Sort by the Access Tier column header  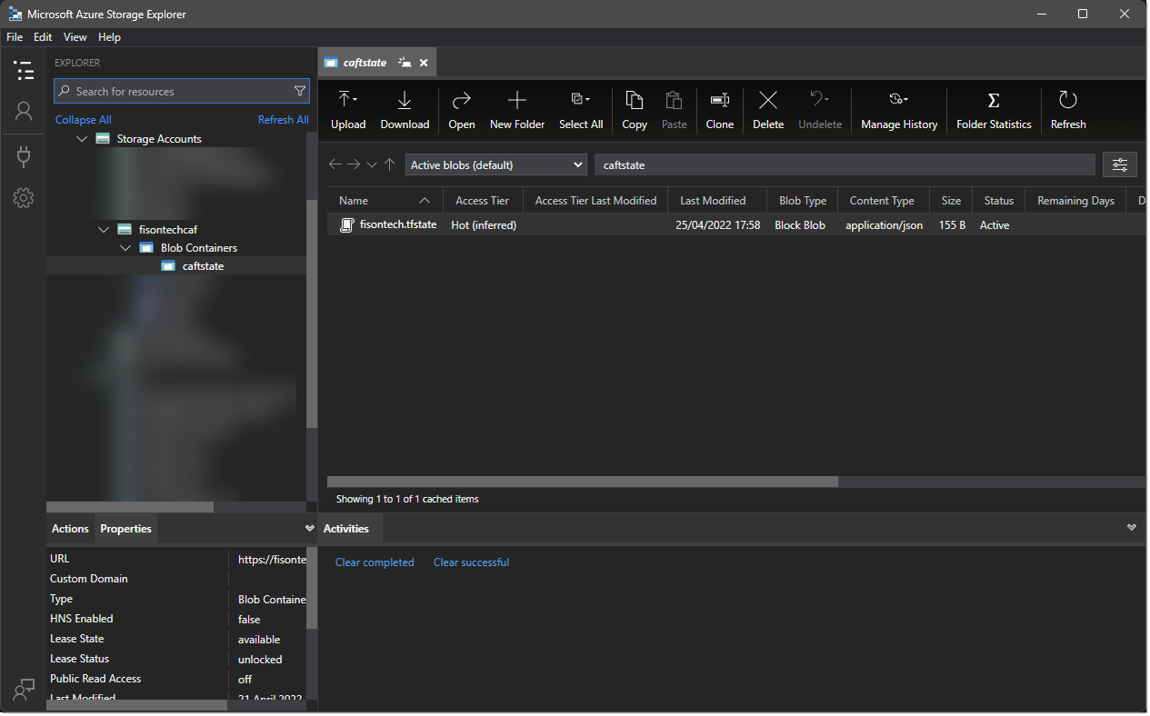click(x=483, y=201)
